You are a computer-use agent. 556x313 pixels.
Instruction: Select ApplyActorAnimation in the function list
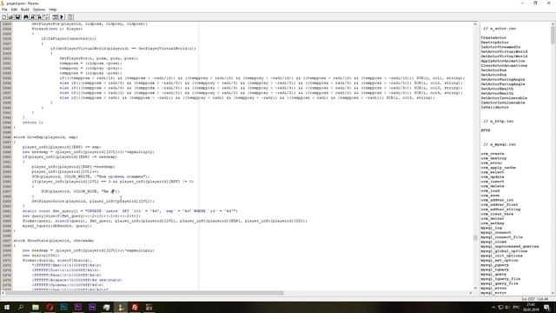[x=503, y=61]
